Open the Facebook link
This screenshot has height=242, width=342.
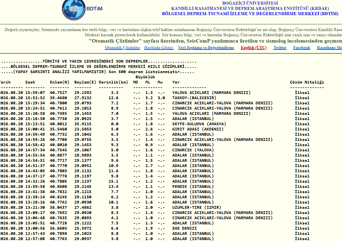point(302,48)
